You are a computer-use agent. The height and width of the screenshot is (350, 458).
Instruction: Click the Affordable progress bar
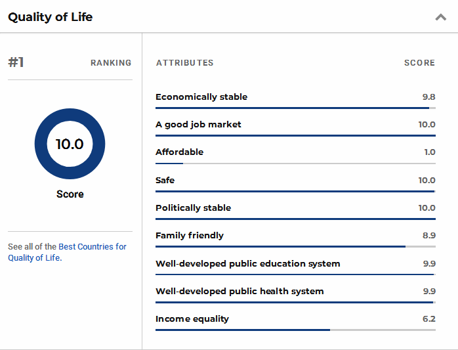295,164
